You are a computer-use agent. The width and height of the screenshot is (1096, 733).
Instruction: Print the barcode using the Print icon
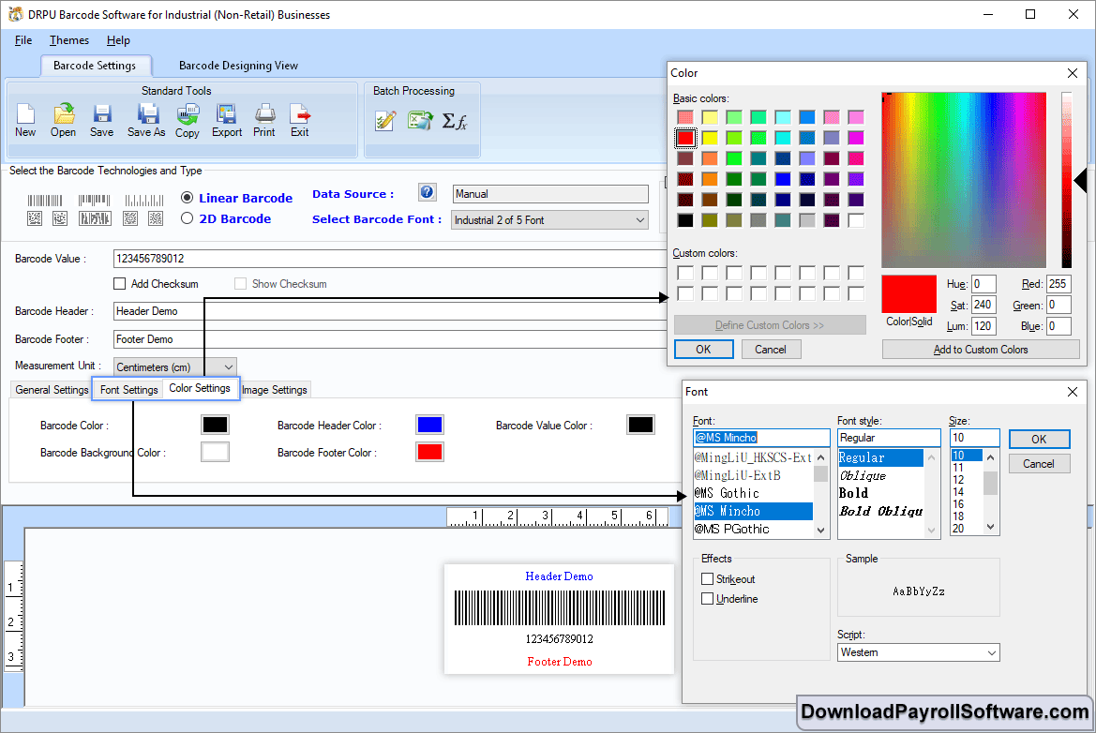click(x=264, y=113)
